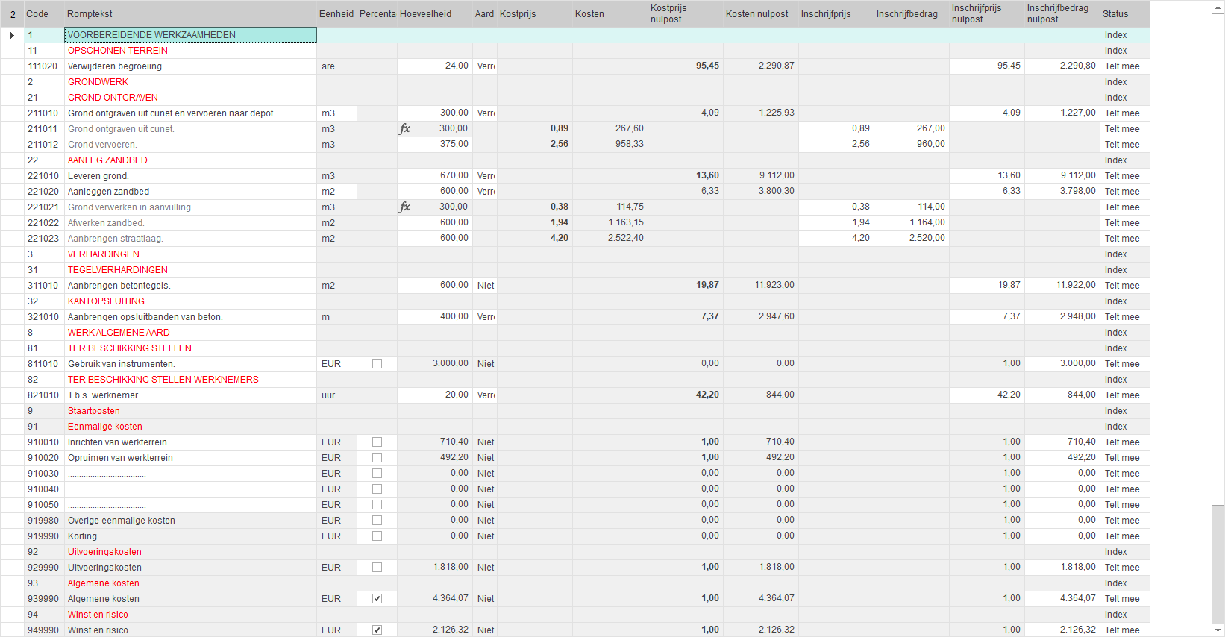Click the scrollbar down arrow

click(1218, 630)
